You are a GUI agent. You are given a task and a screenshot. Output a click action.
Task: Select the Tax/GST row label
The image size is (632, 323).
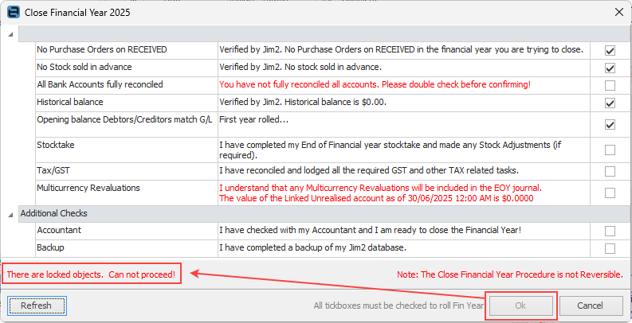pos(53,170)
